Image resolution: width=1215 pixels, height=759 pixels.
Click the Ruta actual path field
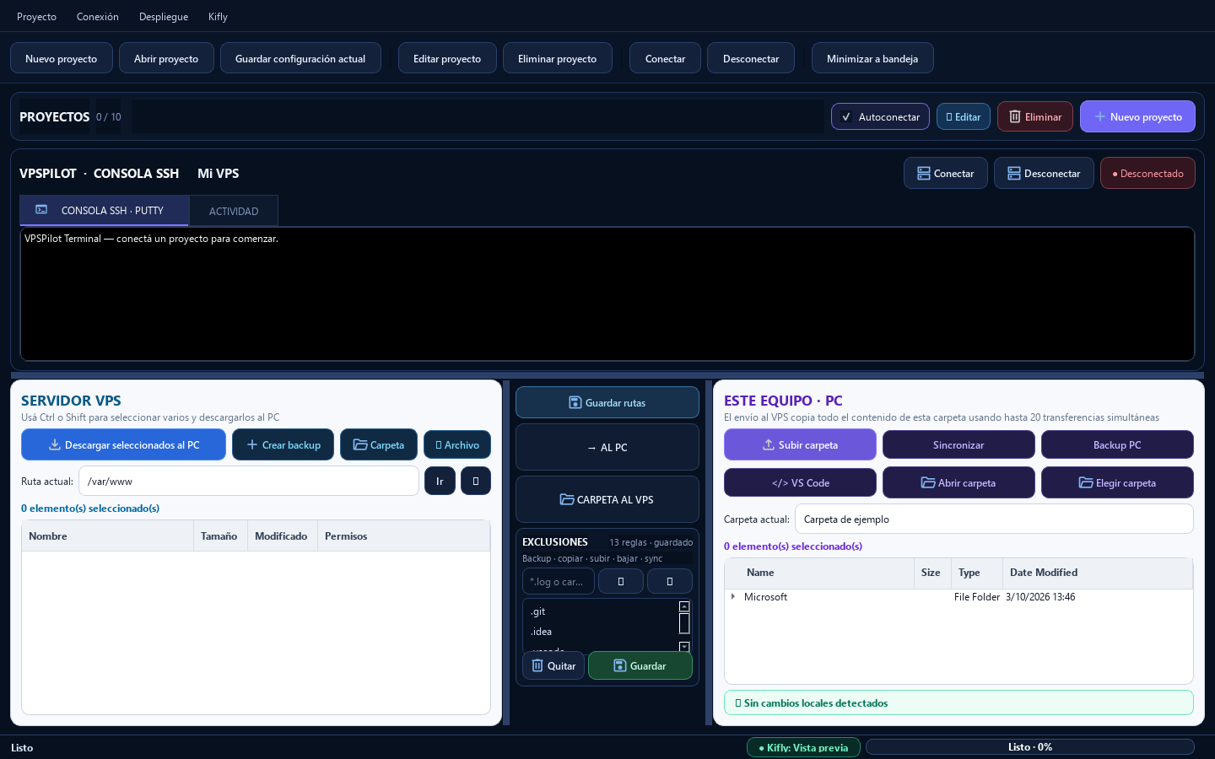tap(249, 481)
